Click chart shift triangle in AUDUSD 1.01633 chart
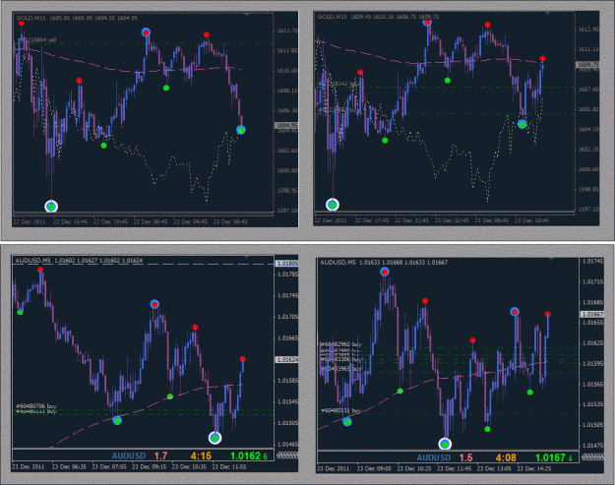The width and height of the screenshot is (615, 485). click(551, 259)
